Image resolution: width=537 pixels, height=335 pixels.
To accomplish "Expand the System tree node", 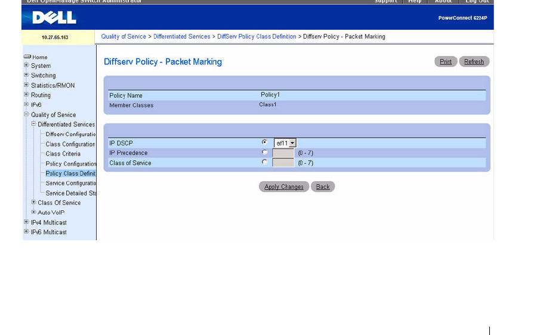I will point(26,65).
